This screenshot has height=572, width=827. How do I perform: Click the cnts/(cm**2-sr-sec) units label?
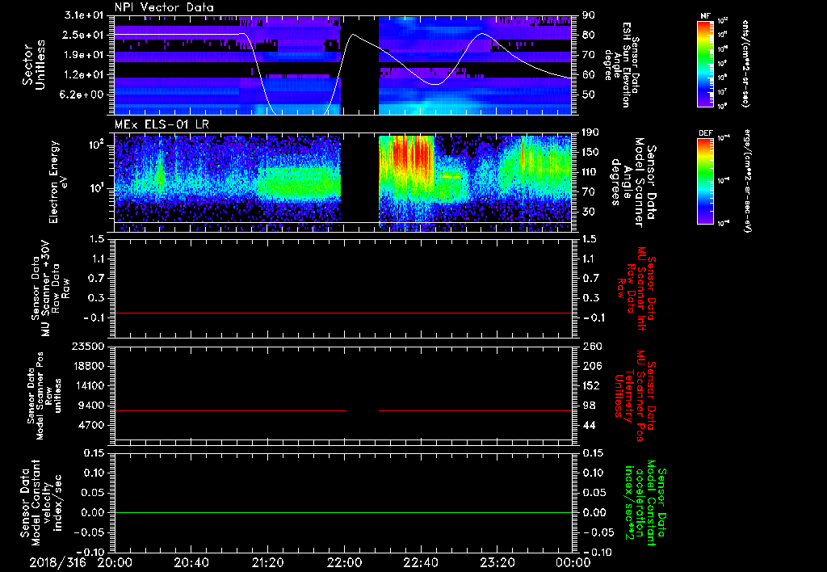pyautogui.click(x=745, y=64)
